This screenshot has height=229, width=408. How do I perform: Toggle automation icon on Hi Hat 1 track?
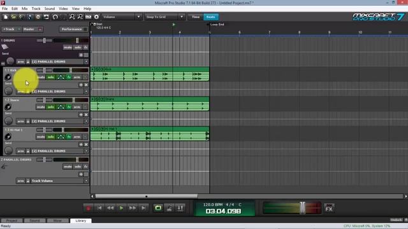[x=61, y=137]
